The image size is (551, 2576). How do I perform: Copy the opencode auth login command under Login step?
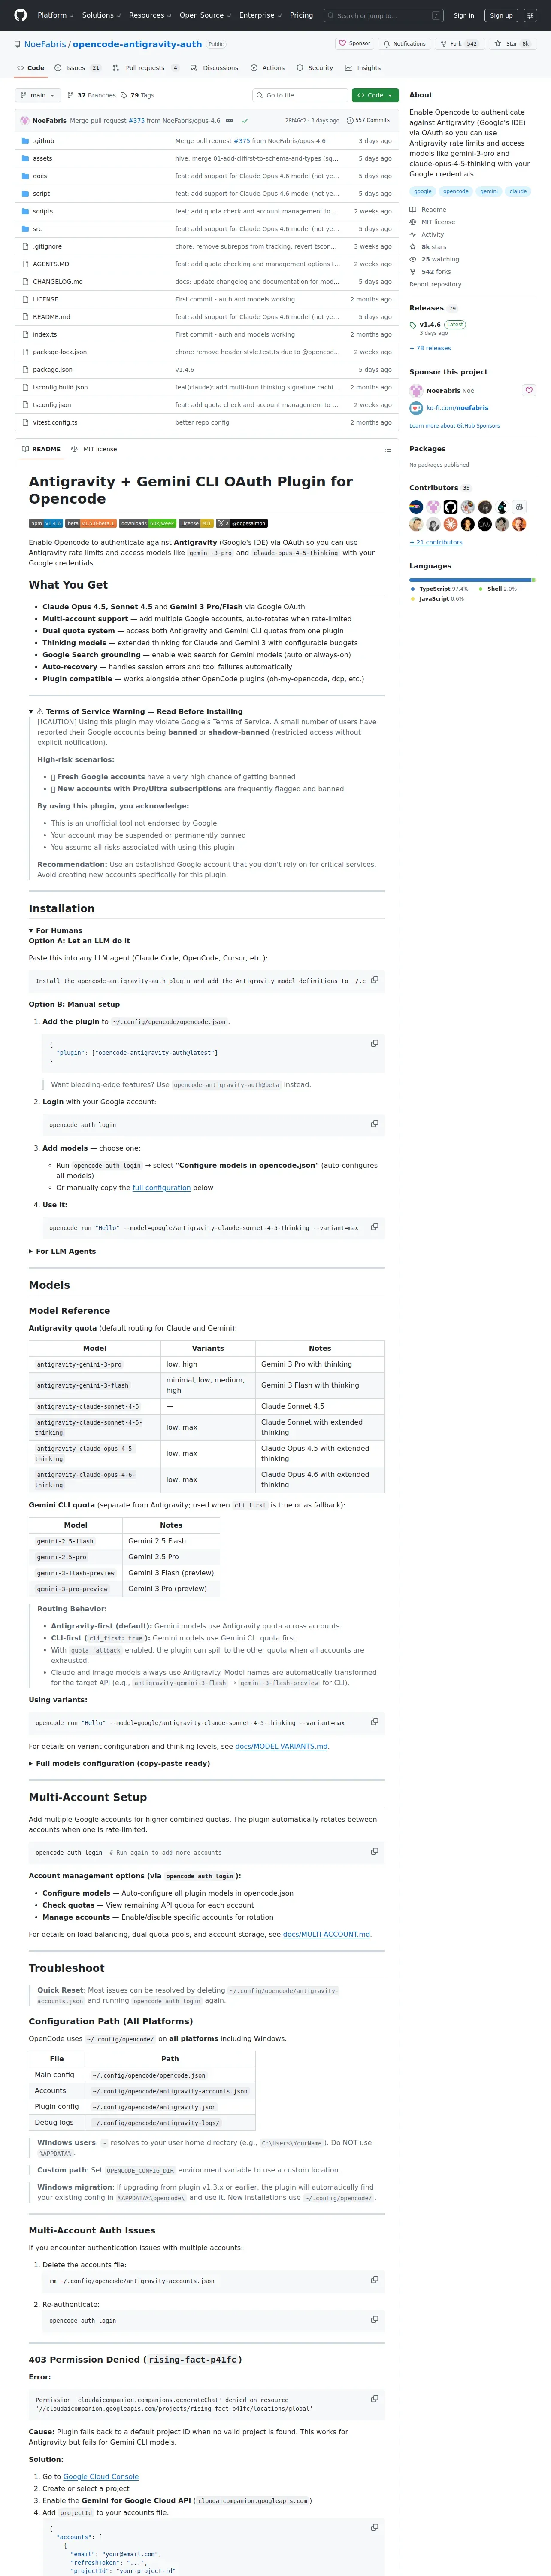[x=374, y=1123]
